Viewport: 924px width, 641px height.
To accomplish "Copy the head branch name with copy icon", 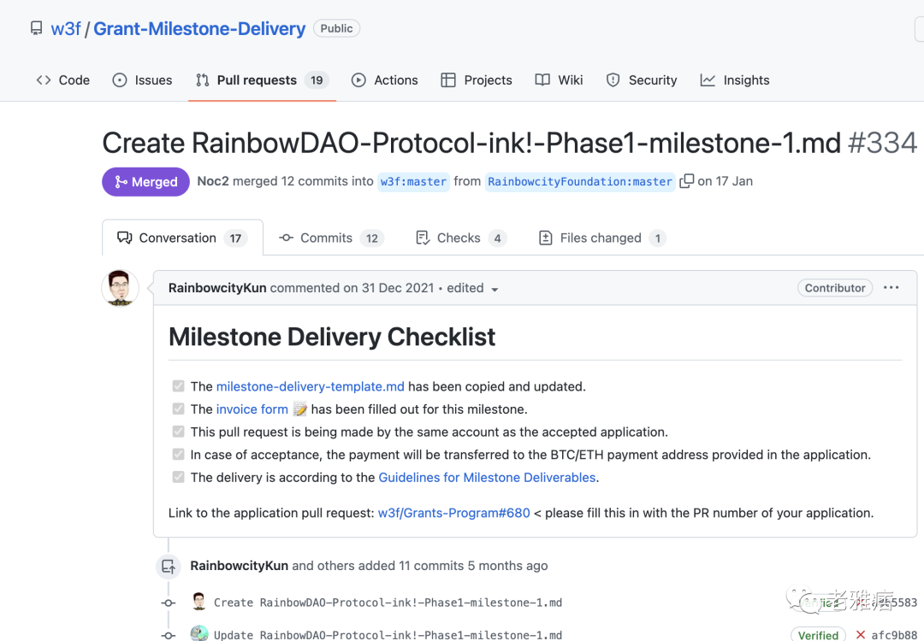I will pos(686,180).
